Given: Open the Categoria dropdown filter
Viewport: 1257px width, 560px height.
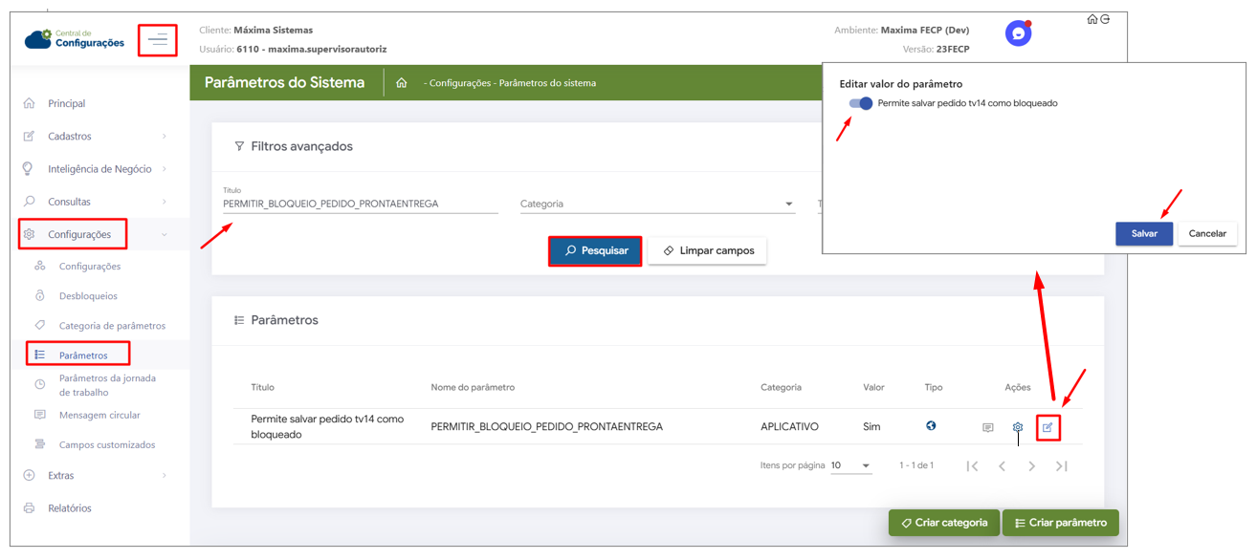Looking at the screenshot, I should pos(657,204).
